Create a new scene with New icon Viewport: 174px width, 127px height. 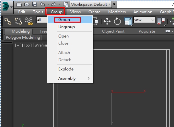pos(19,5)
